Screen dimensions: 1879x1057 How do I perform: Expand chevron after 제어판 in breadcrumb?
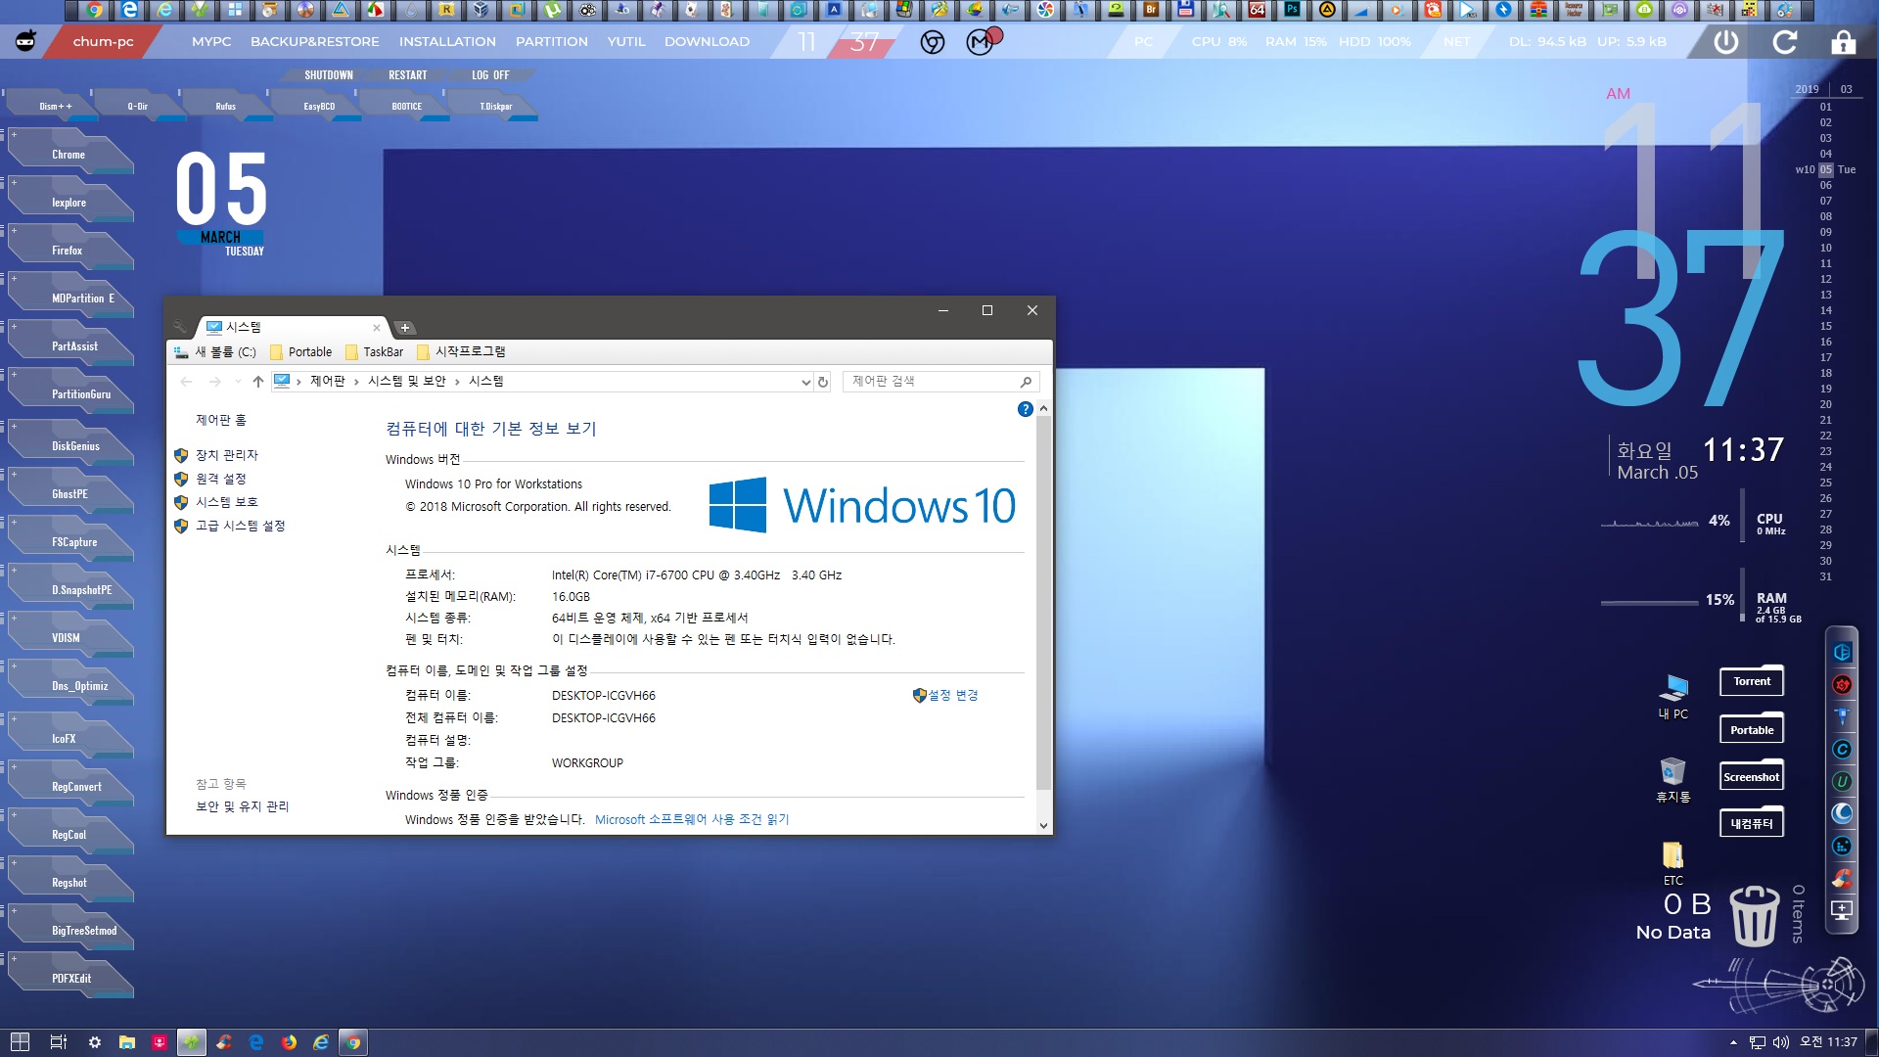(356, 382)
